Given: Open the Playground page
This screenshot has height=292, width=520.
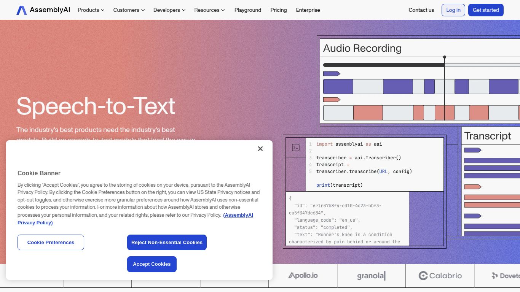Looking at the screenshot, I should (247, 10).
